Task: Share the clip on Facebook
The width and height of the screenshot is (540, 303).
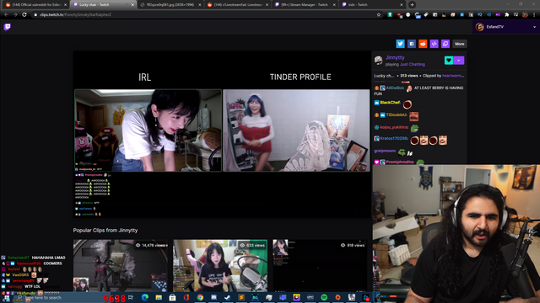Action: pyautogui.click(x=411, y=44)
